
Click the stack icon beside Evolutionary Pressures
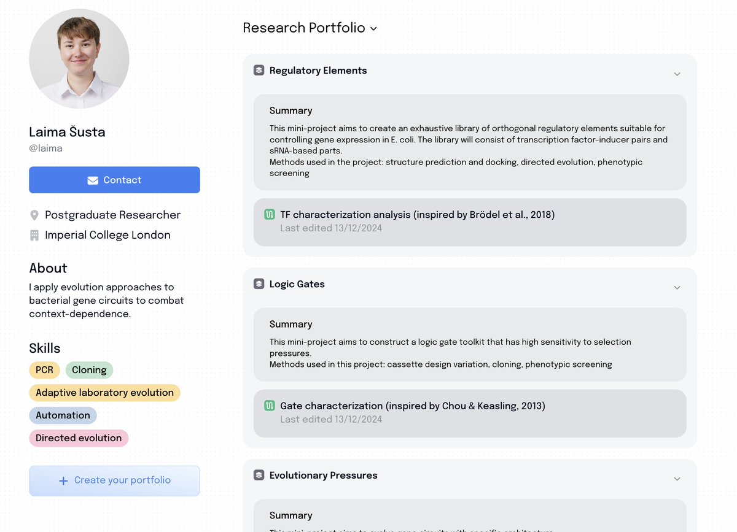point(259,476)
